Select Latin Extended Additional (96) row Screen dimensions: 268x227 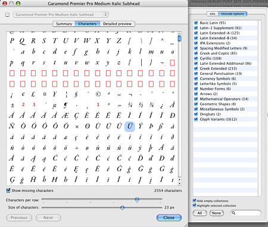tap(225, 64)
